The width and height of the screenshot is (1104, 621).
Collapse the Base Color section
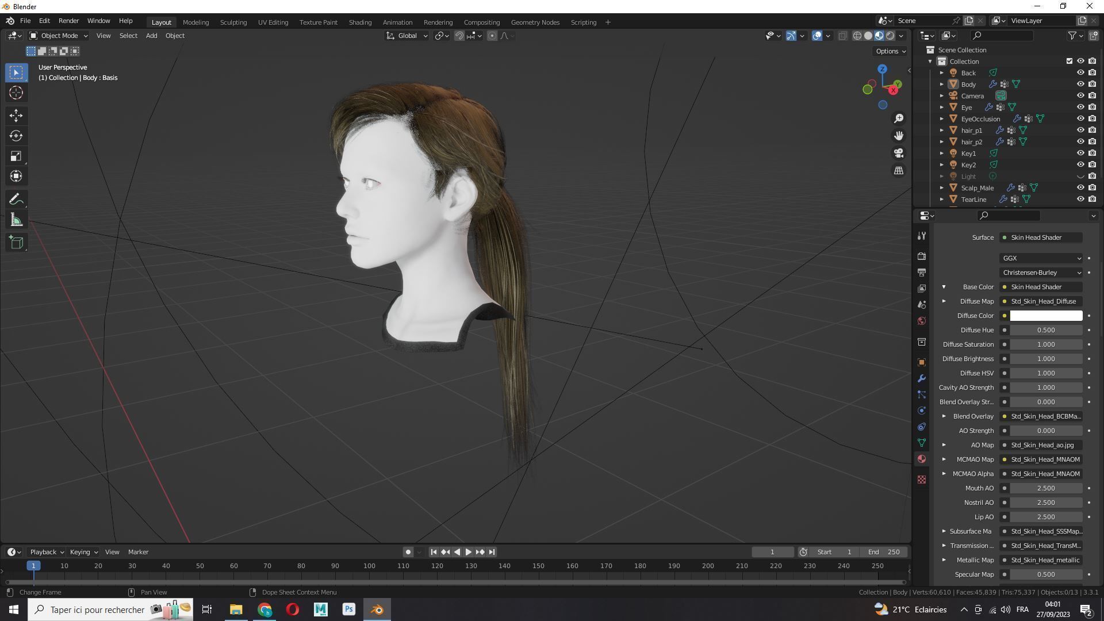[944, 287]
